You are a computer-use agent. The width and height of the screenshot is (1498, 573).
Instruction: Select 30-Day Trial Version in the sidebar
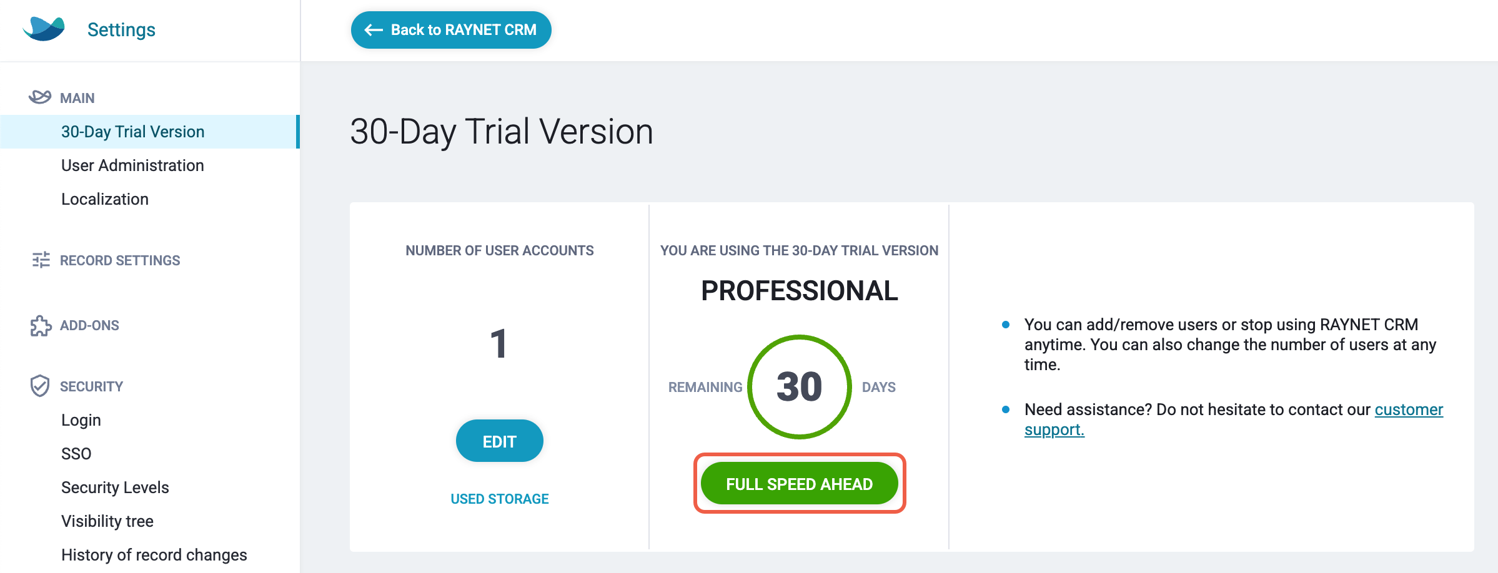coord(150,132)
